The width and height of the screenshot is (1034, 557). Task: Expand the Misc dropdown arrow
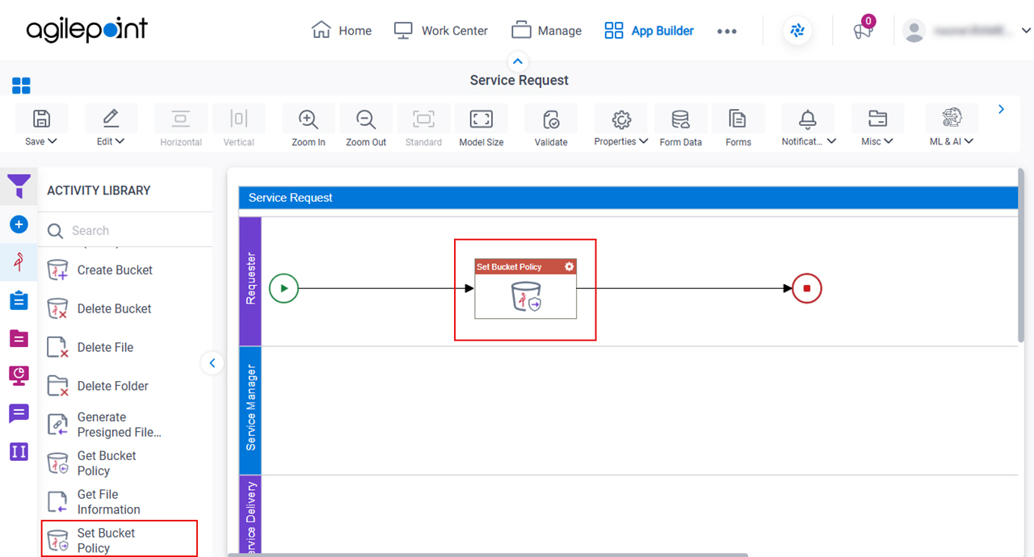(x=889, y=141)
